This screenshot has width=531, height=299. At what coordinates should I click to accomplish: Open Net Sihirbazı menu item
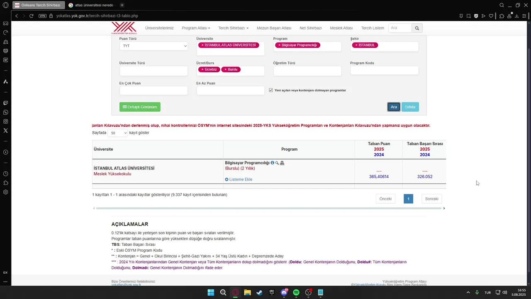coord(311,28)
